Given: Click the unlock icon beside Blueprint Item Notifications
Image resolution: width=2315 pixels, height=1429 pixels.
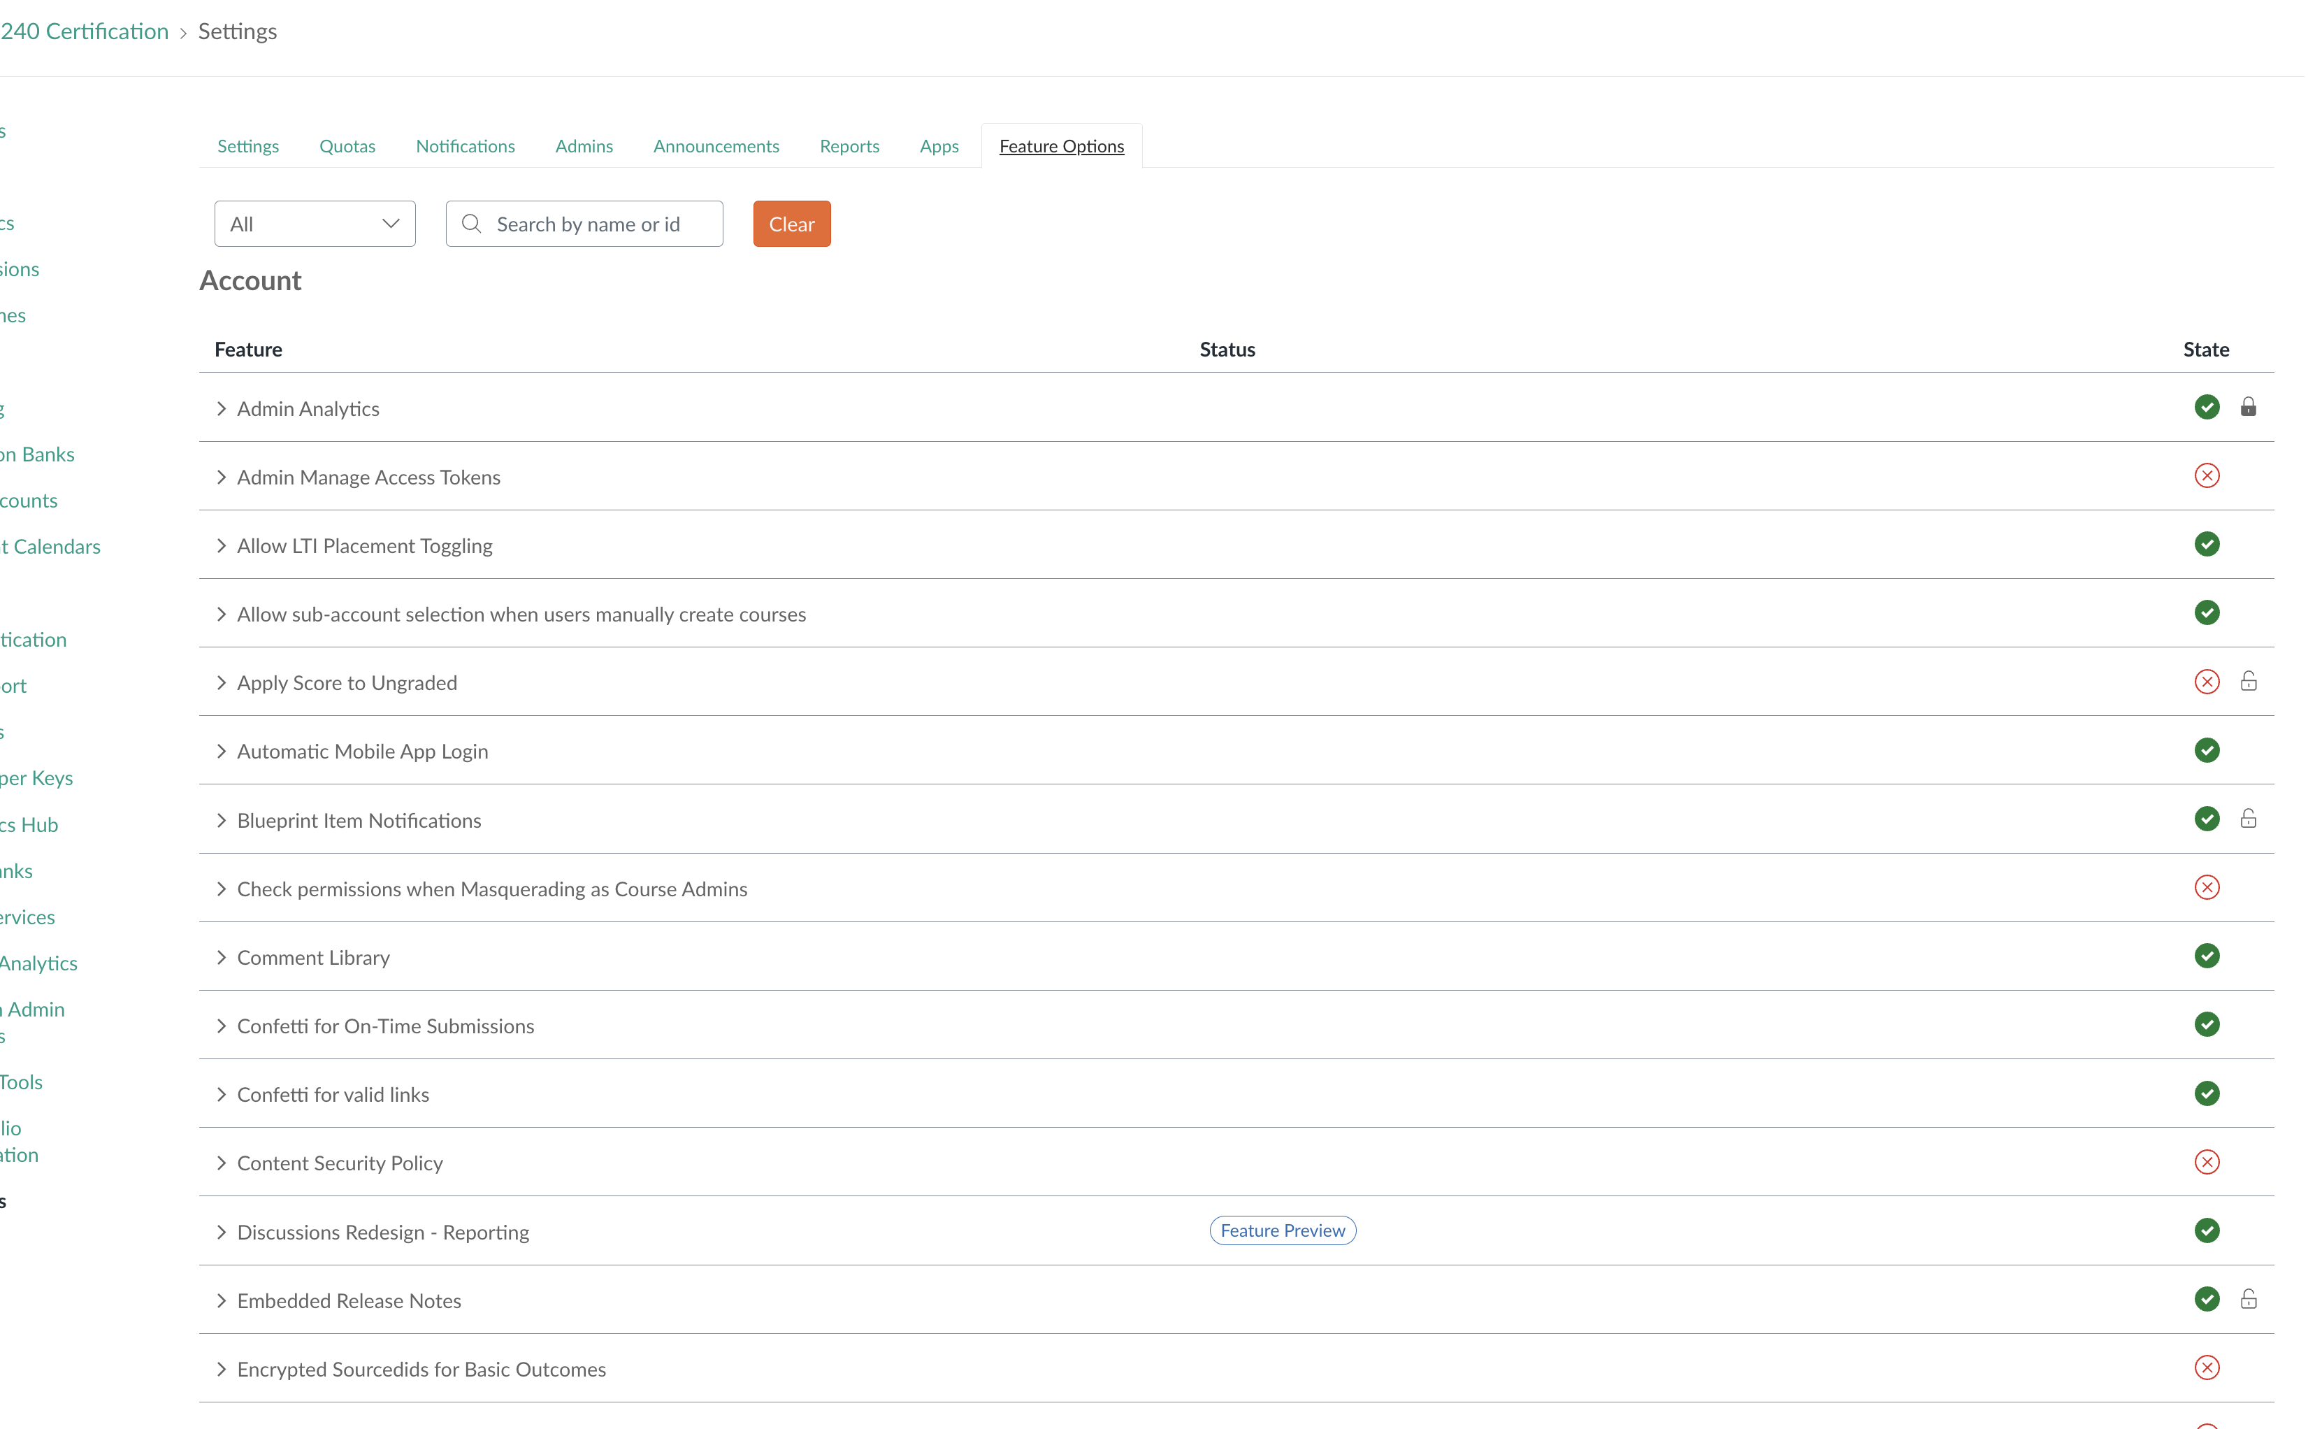Looking at the screenshot, I should pyautogui.click(x=2249, y=819).
